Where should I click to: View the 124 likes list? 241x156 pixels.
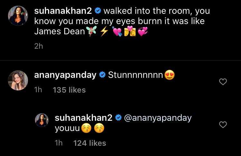(x=90, y=143)
